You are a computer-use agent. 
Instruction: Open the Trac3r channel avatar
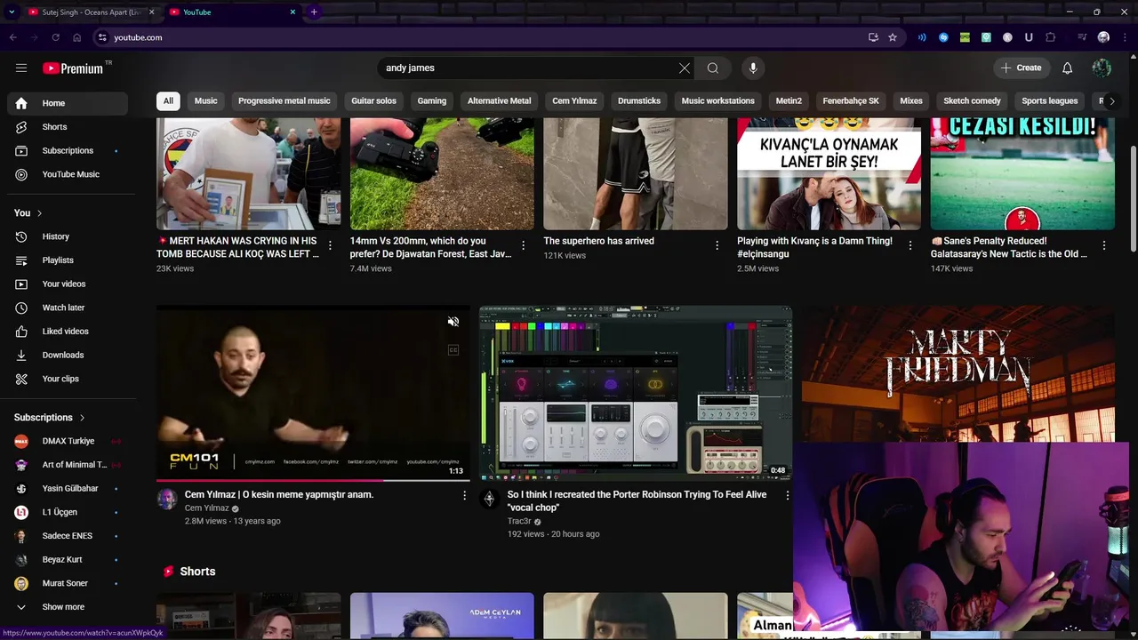tap(489, 499)
